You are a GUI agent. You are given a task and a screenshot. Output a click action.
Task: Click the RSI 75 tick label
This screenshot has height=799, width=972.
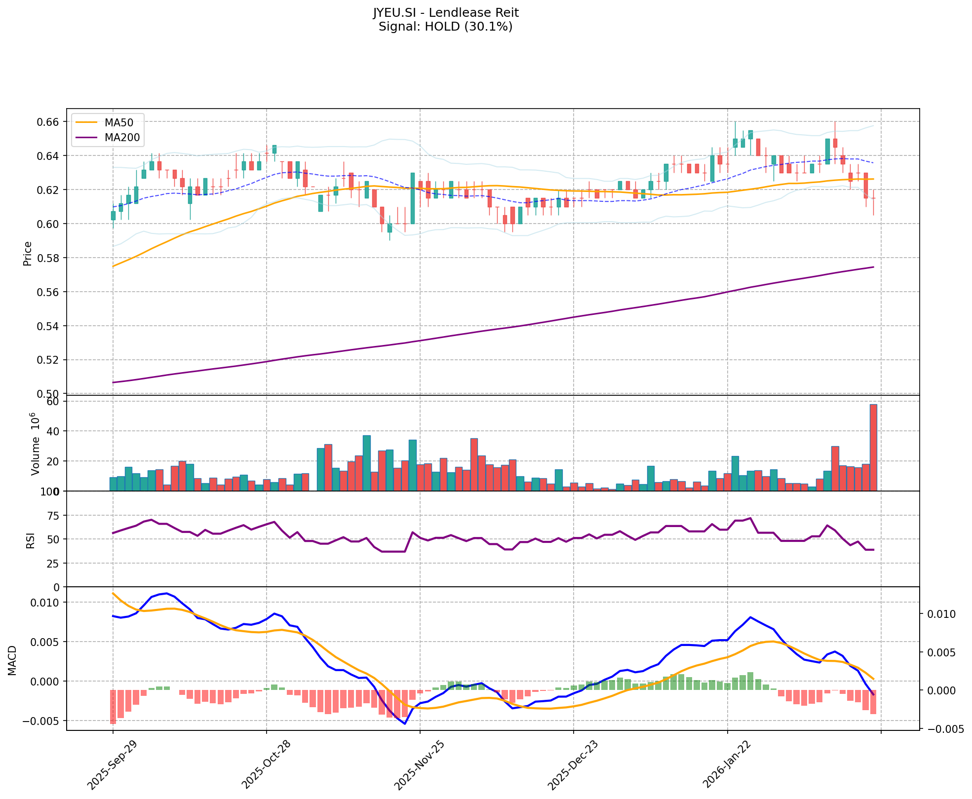click(x=52, y=516)
